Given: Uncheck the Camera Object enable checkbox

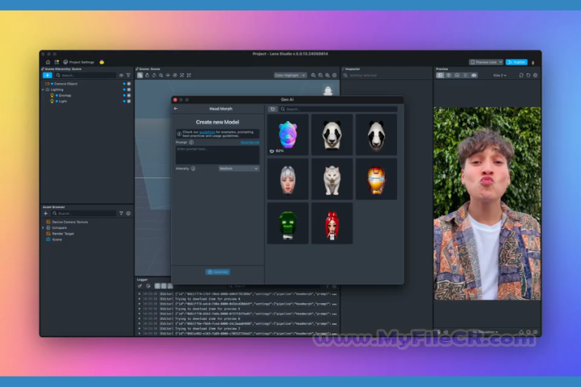Looking at the screenshot, I should point(129,84).
